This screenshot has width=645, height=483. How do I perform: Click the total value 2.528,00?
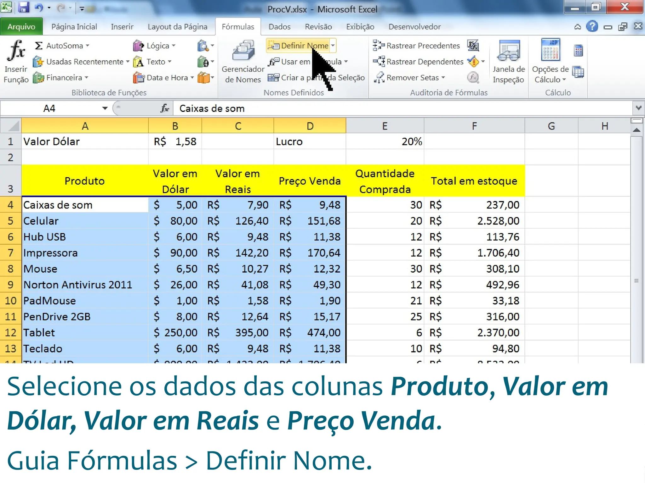point(474,221)
